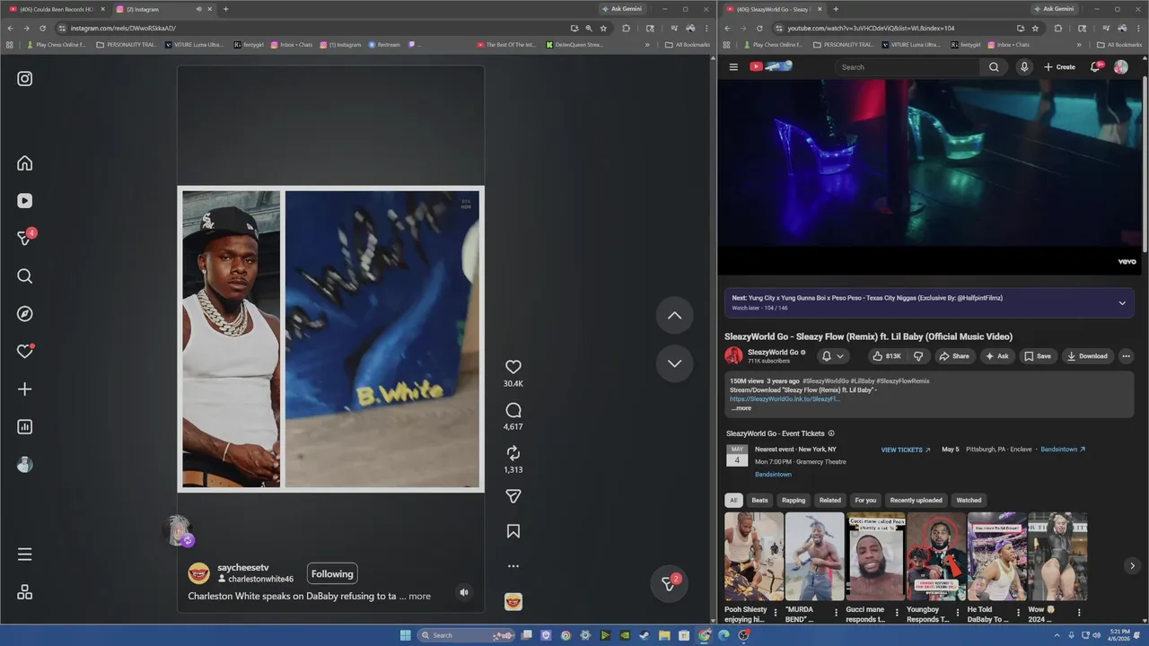1149x646 pixels.
Task: Select the For you filter chip
Action: click(x=865, y=501)
